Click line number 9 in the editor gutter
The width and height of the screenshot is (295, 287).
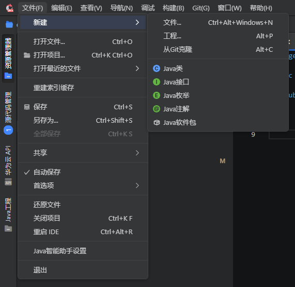pos(253,135)
